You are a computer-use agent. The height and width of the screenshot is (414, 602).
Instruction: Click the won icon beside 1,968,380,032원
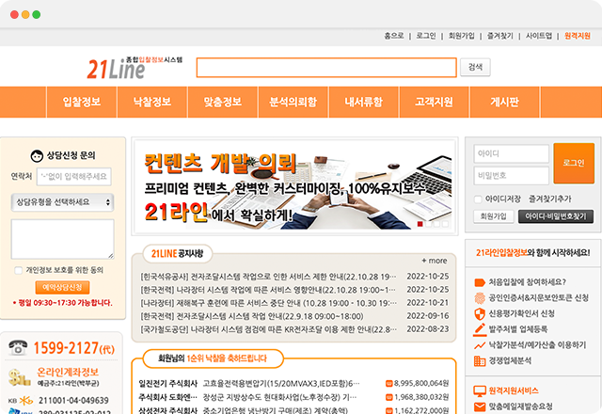[x=388, y=397]
